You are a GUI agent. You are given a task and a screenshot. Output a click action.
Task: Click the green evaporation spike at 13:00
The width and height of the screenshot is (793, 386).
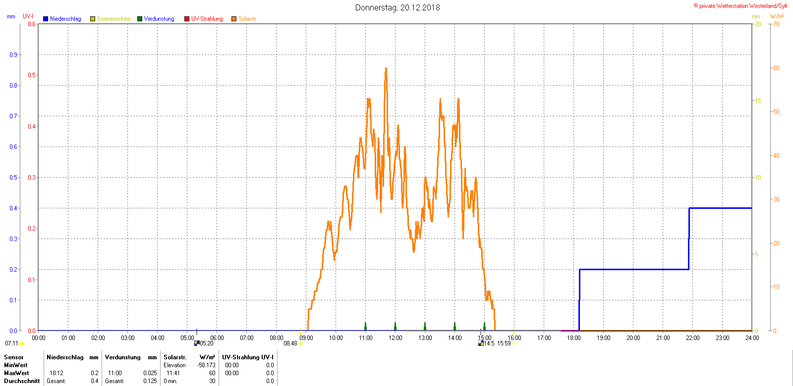[x=425, y=326]
